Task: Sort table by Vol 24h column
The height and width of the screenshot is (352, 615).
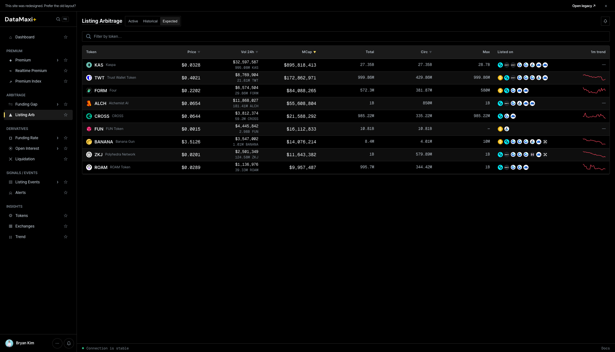Action: (x=250, y=52)
